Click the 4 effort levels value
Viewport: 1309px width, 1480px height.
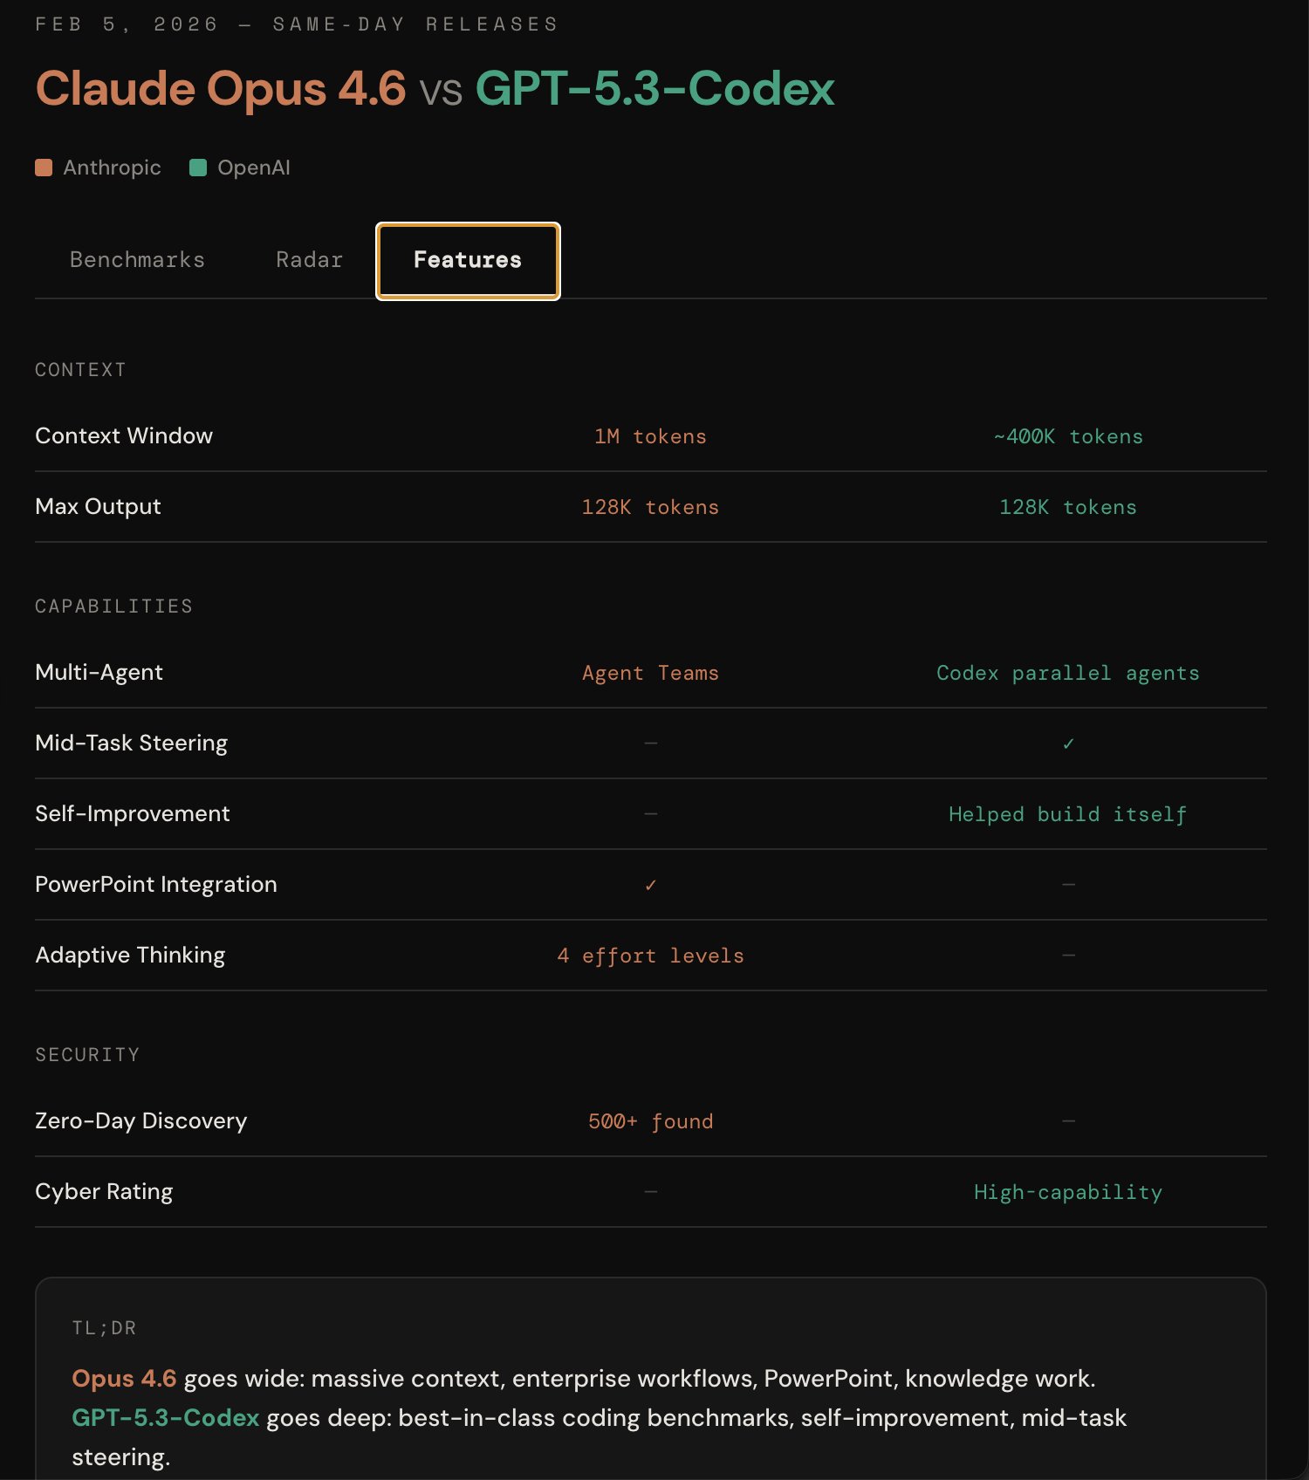[650, 955]
